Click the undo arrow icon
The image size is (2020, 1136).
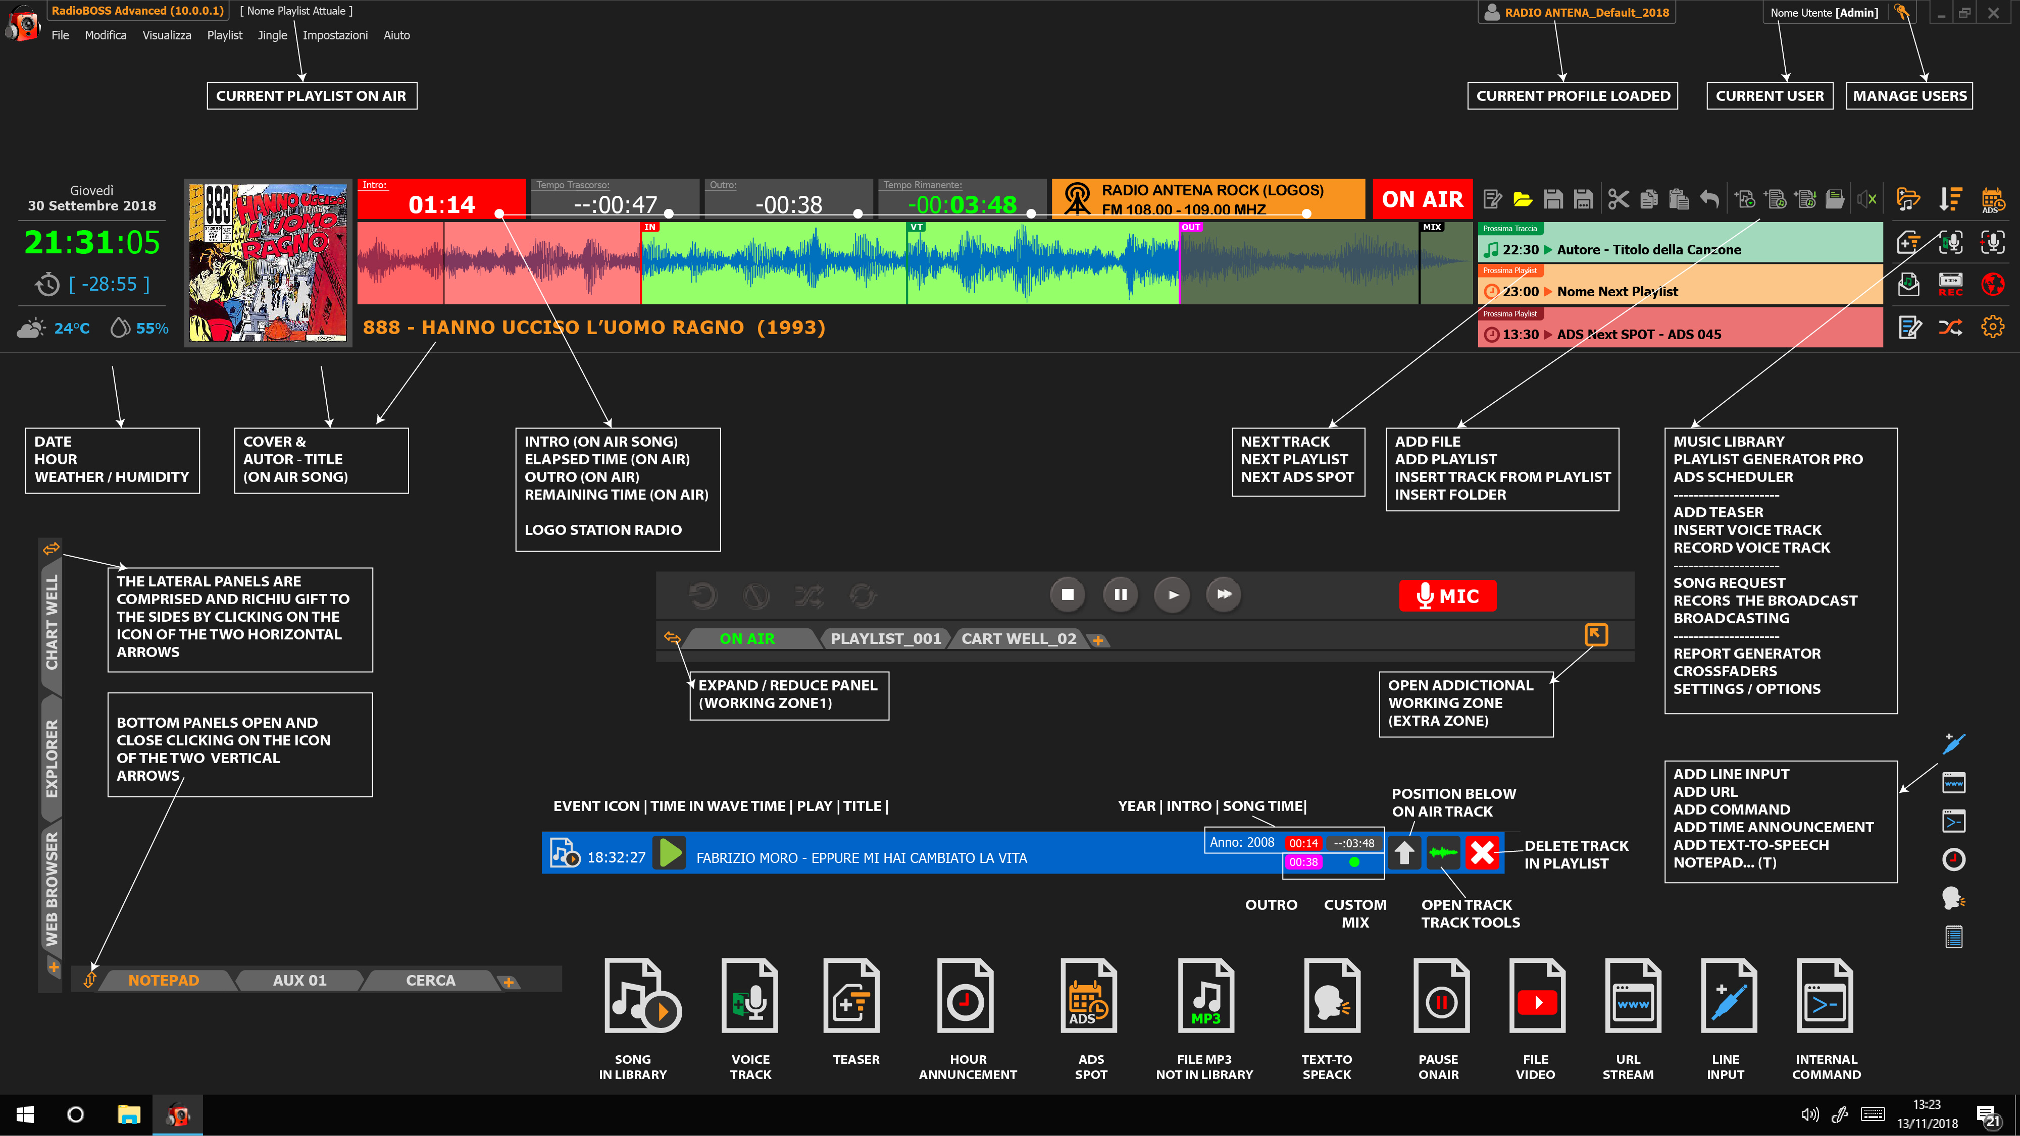(x=1709, y=200)
